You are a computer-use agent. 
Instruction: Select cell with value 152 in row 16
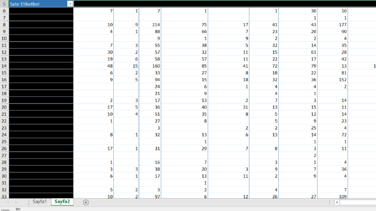tap(332, 79)
